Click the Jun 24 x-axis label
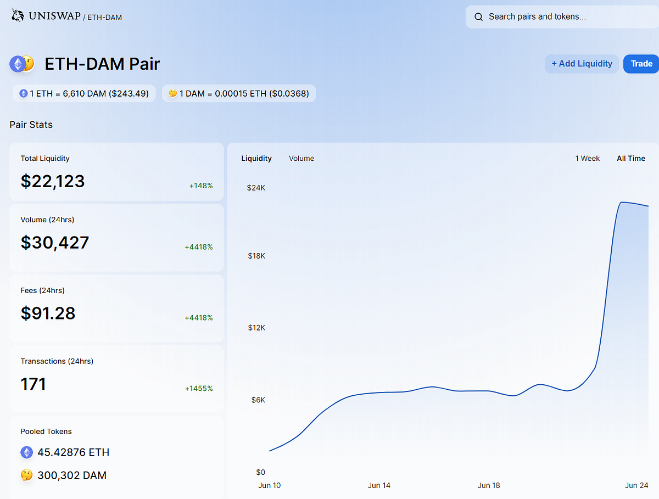 636,486
